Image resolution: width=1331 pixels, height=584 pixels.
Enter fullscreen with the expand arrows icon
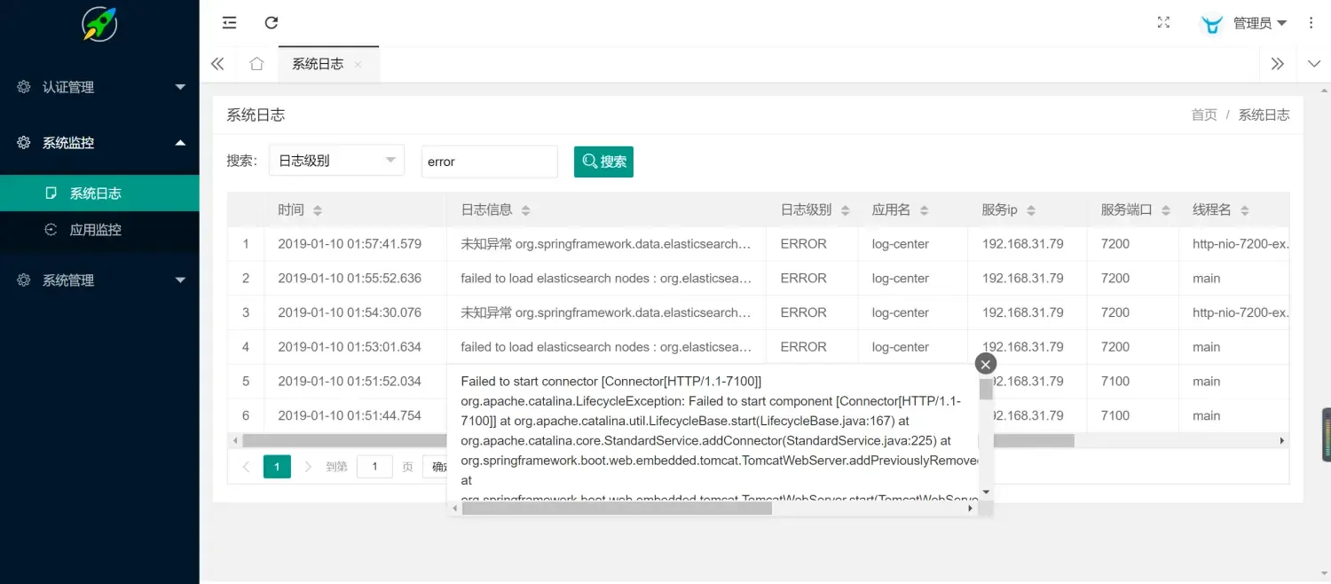pos(1163,22)
